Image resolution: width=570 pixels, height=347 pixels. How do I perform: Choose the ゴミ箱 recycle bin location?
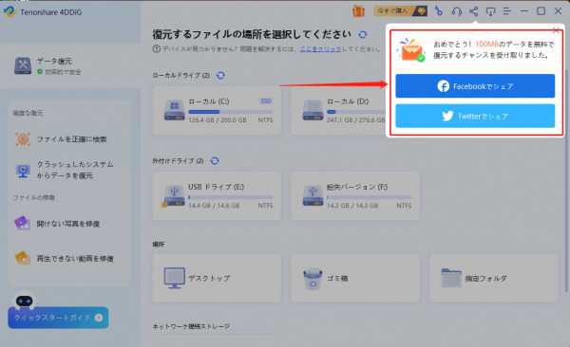point(355,278)
